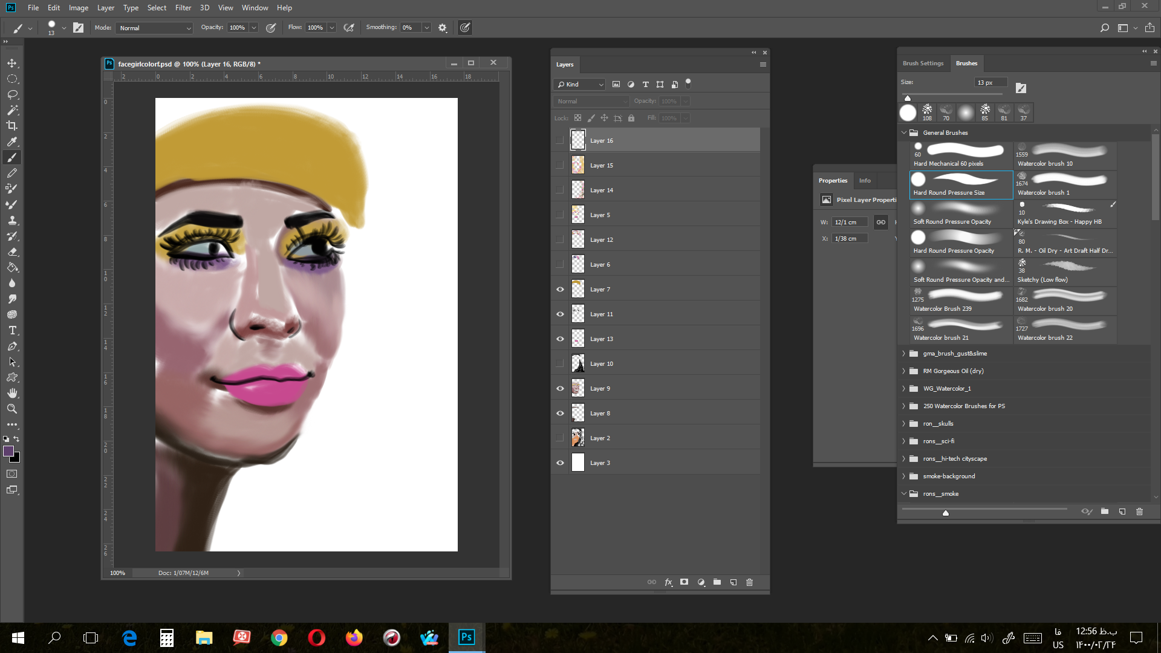This screenshot has height=653, width=1161.
Task: Select the Hand tool
Action: click(12, 393)
